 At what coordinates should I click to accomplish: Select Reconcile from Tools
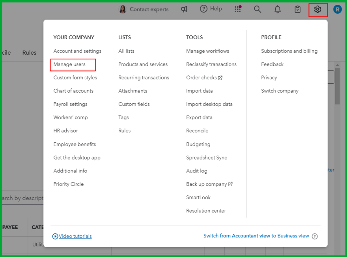pyautogui.click(x=197, y=130)
